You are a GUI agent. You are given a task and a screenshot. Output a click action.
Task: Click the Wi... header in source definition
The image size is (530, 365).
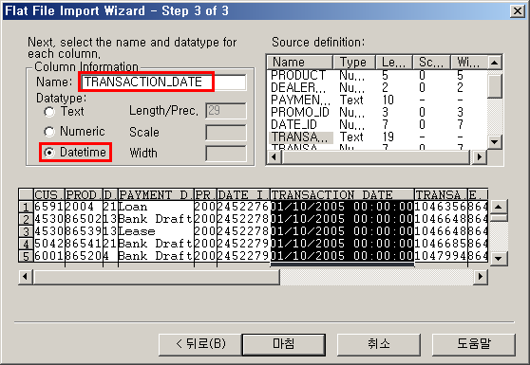[469, 63]
